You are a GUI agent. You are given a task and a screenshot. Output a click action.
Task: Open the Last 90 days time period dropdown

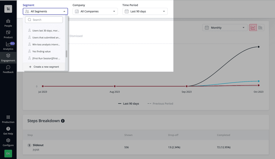click(145, 11)
